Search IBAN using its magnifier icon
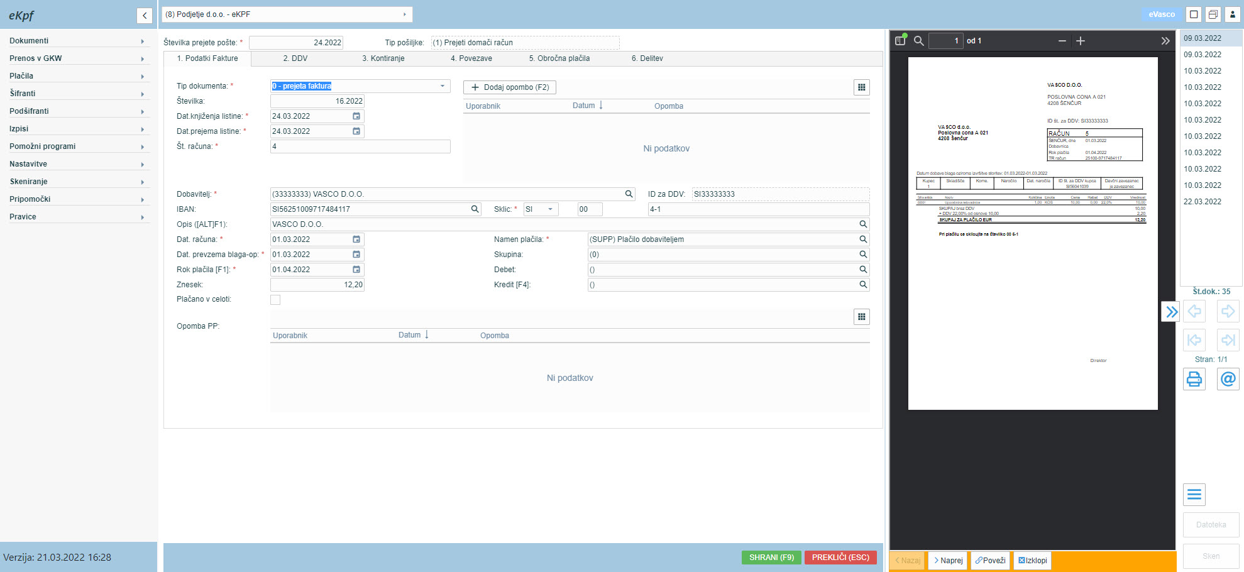1244x572 pixels. [x=475, y=209]
